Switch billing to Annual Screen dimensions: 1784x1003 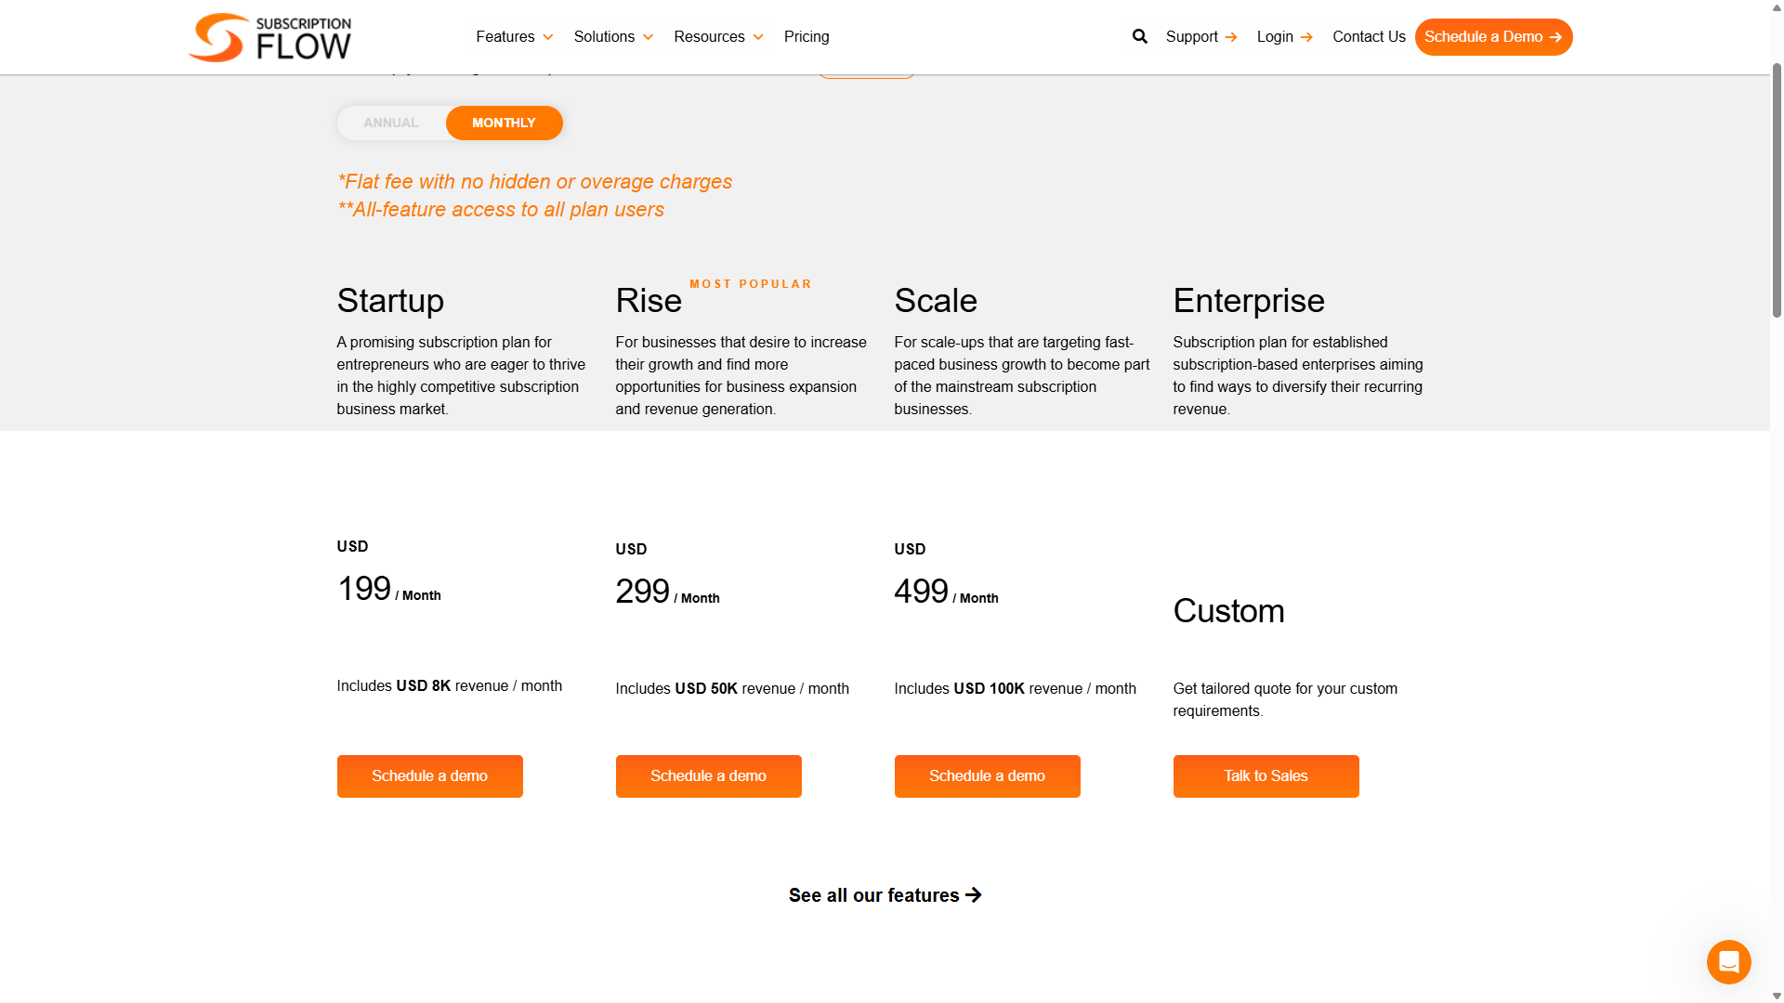(x=391, y=123)
